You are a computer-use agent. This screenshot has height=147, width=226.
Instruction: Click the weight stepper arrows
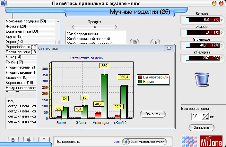coord(205,117)
